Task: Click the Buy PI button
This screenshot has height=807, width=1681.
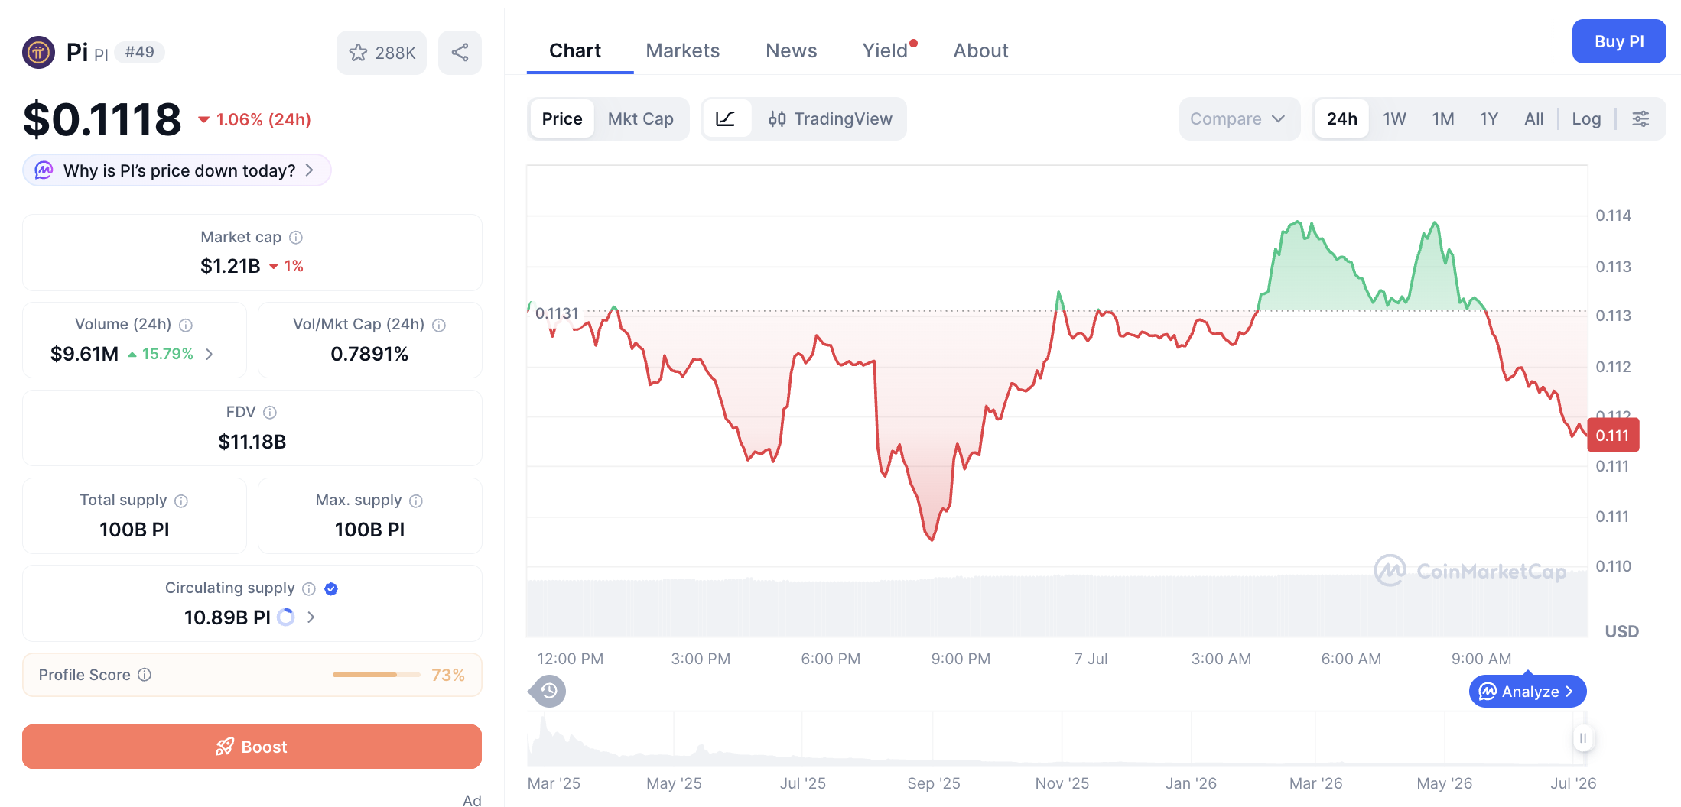Action: point(1619,41)
